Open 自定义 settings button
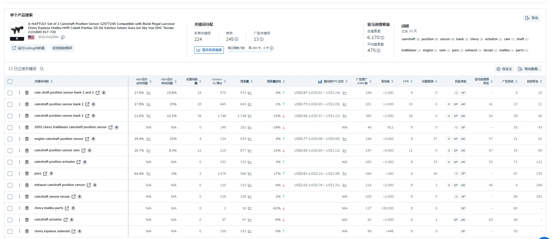 [504, 69]
